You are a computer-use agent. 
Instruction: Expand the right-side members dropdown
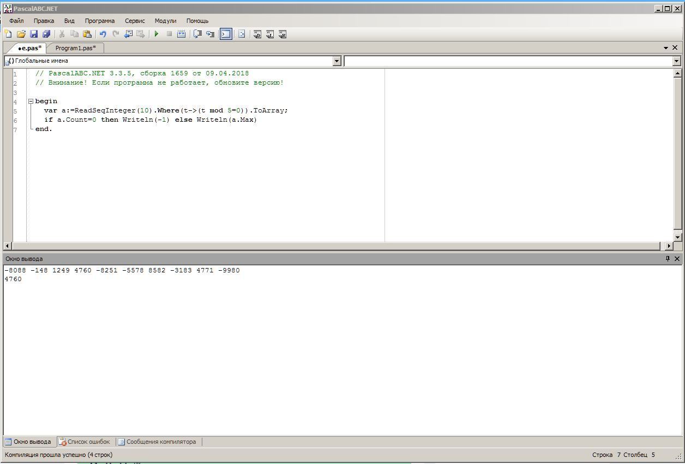[x=676, y=61]
